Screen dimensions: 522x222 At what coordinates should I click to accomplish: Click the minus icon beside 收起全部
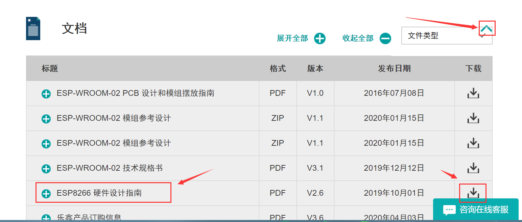(x=385, y=38)
